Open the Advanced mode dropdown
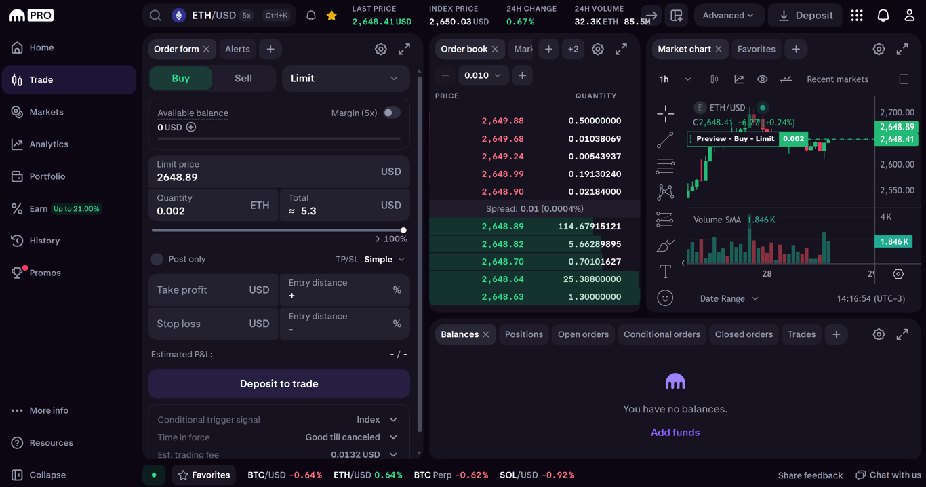This screenshot has width=926, height=487. (728, 15)
